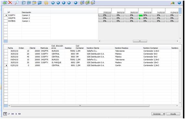Click the Nombre Container column header
The height and width of the screenshot is (119, 185).
[150, 48]
